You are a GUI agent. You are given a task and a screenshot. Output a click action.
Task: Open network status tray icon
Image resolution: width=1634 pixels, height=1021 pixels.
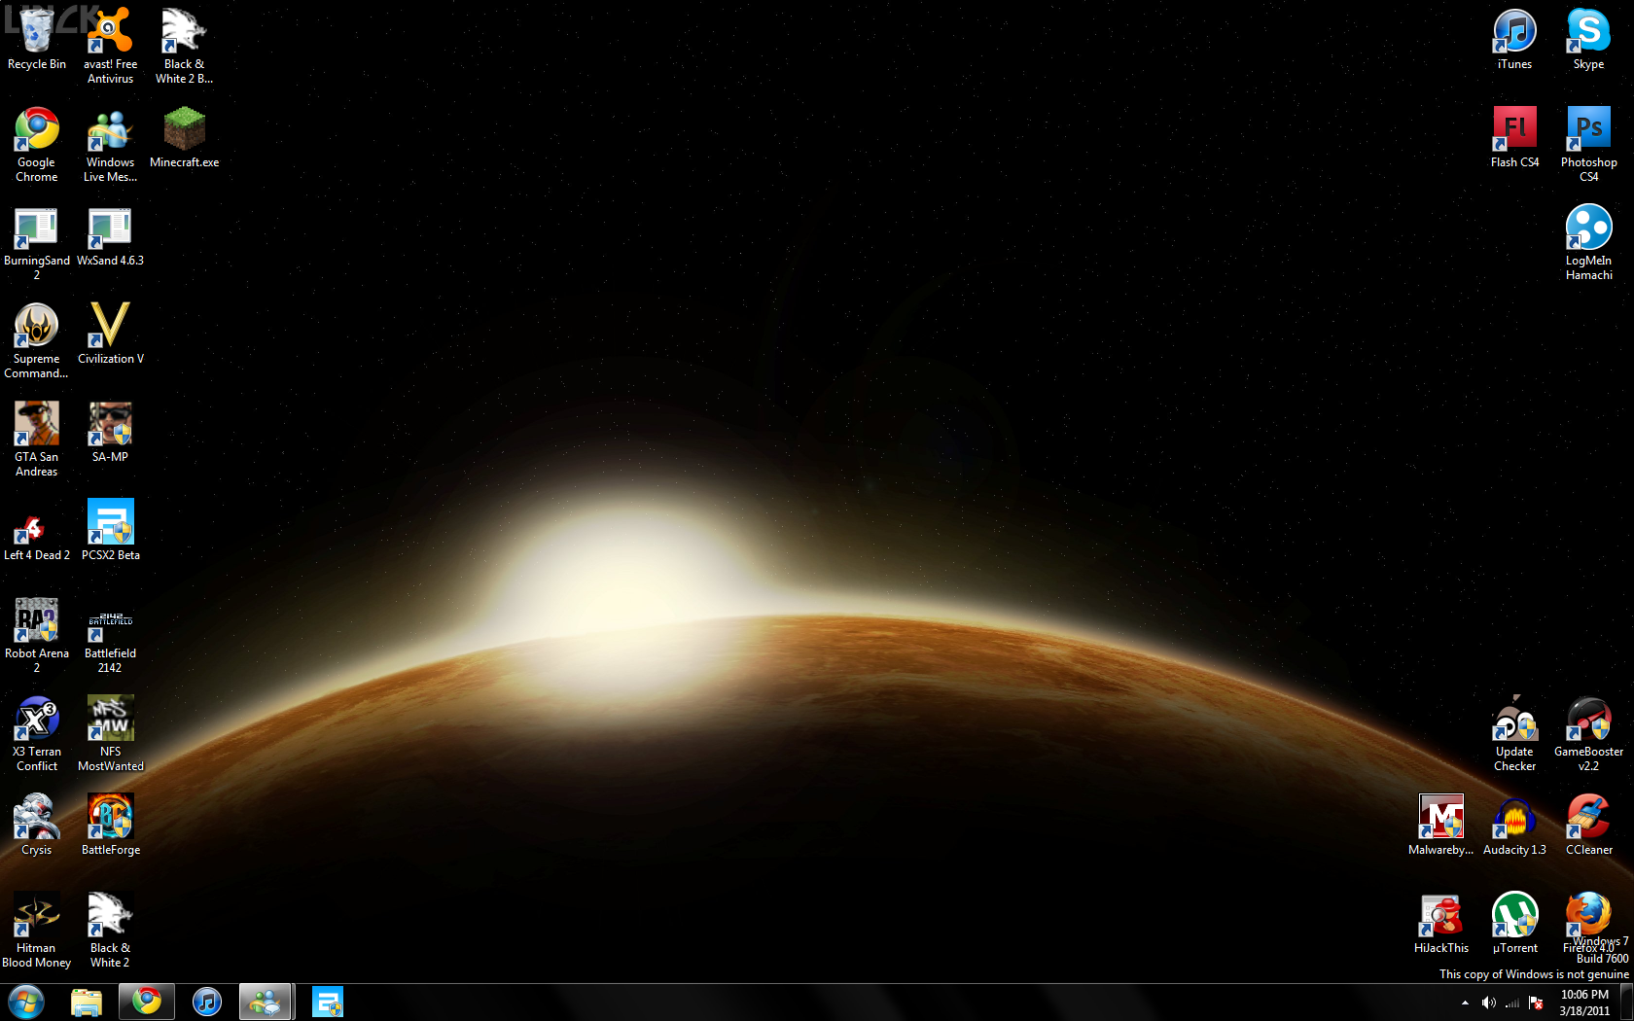[1512, 1003]
